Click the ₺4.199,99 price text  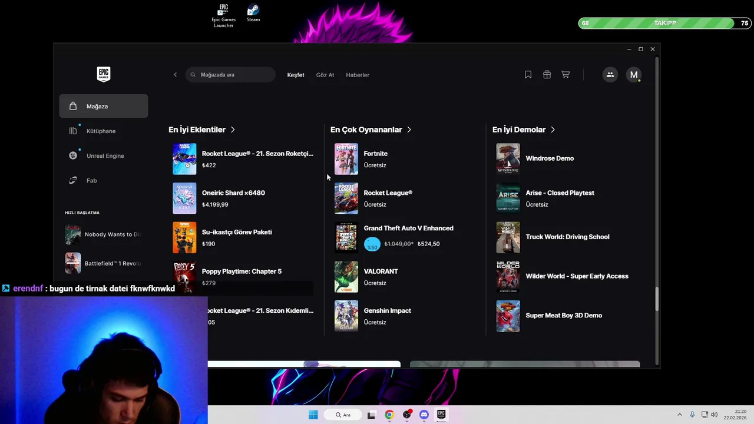coord(215,204)
